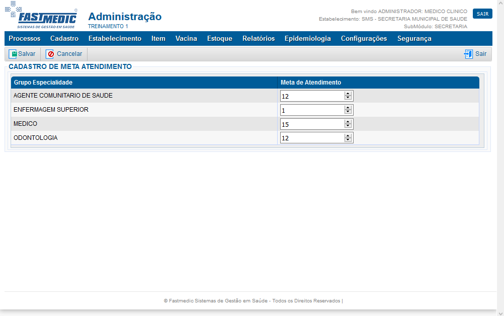This screenshot has width=504, height=316.
Task: Open the Relatórios menu
Action: 259,39
